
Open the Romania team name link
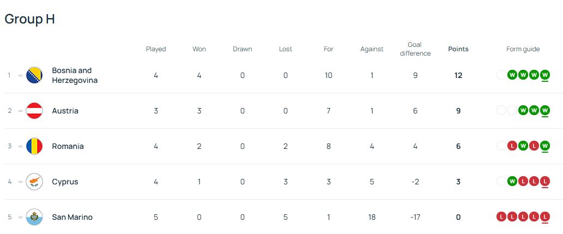coord(68,146)
